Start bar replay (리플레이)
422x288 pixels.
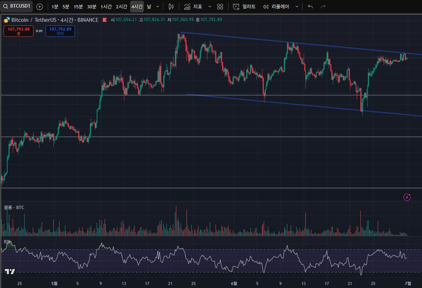pos(276,7)
